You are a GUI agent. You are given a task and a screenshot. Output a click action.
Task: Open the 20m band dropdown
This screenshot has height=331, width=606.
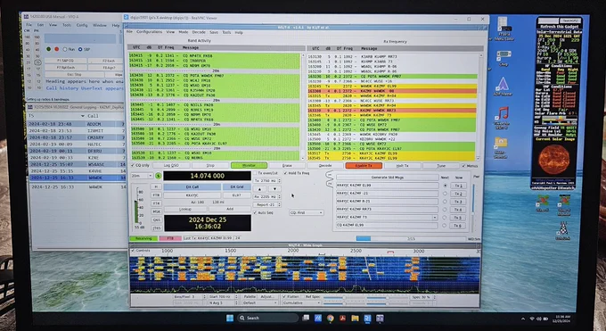142,176
